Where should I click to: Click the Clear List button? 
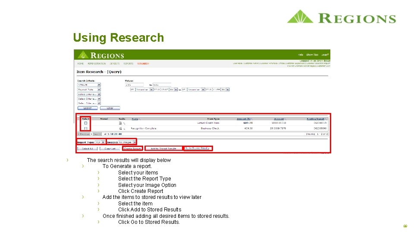coord(110,149)
